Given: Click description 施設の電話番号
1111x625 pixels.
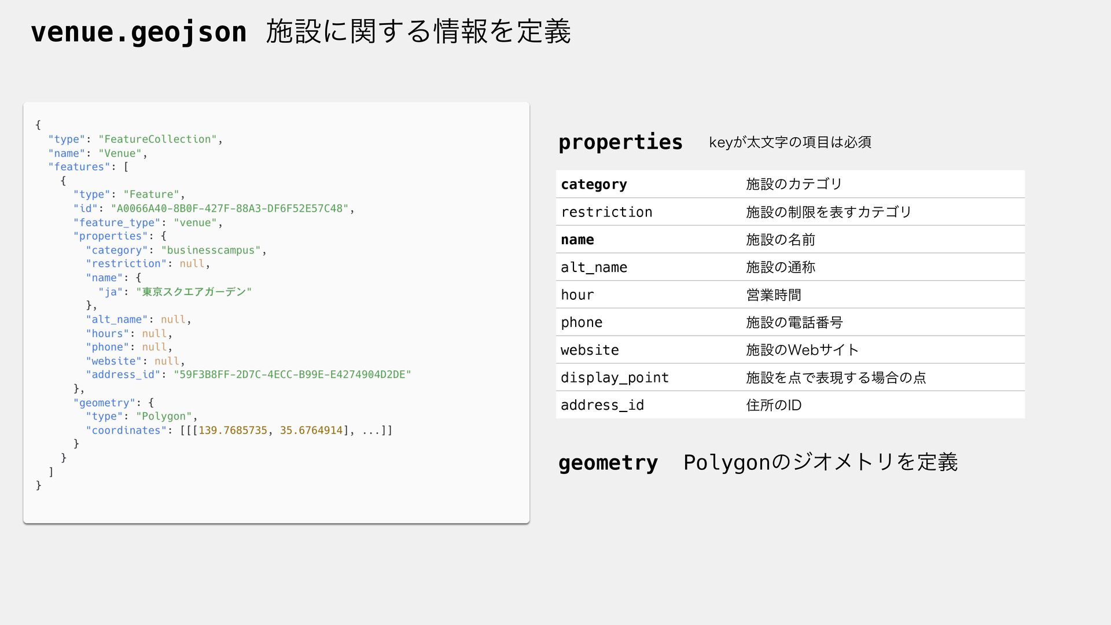Looking at the screenshot, I should (x=794, y=322).
